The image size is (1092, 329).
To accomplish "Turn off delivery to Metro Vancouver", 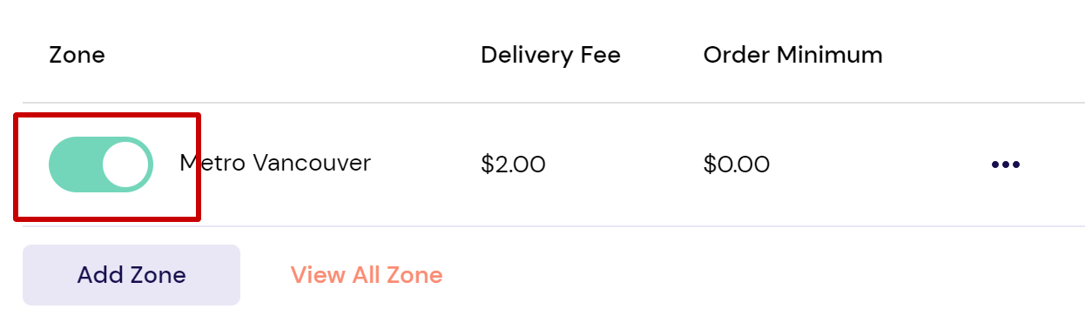I will pyautogui.click(x=101, y=164).
